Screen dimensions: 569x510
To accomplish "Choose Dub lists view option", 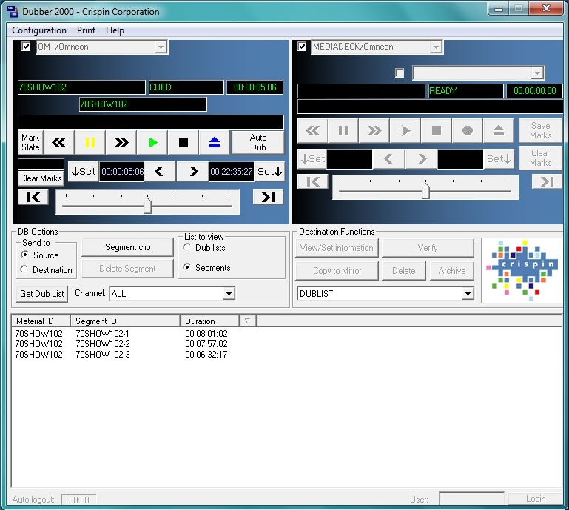I will (x=187, y=248).
